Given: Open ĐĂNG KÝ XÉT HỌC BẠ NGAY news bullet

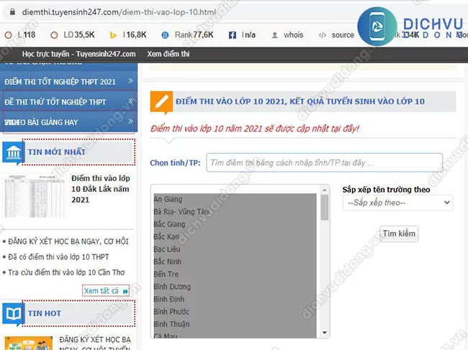Looking at the screenshot, I should point(68,241).
